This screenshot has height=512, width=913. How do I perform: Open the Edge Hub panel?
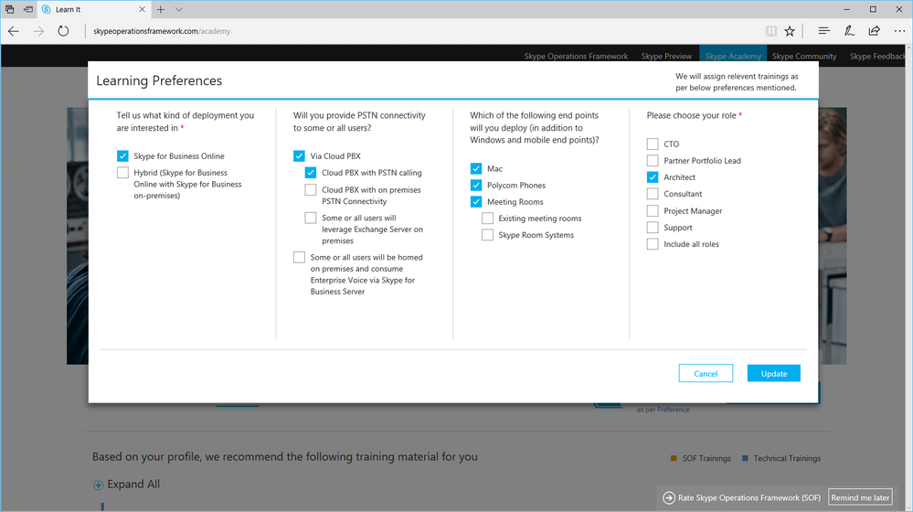(x=823, y=31)
